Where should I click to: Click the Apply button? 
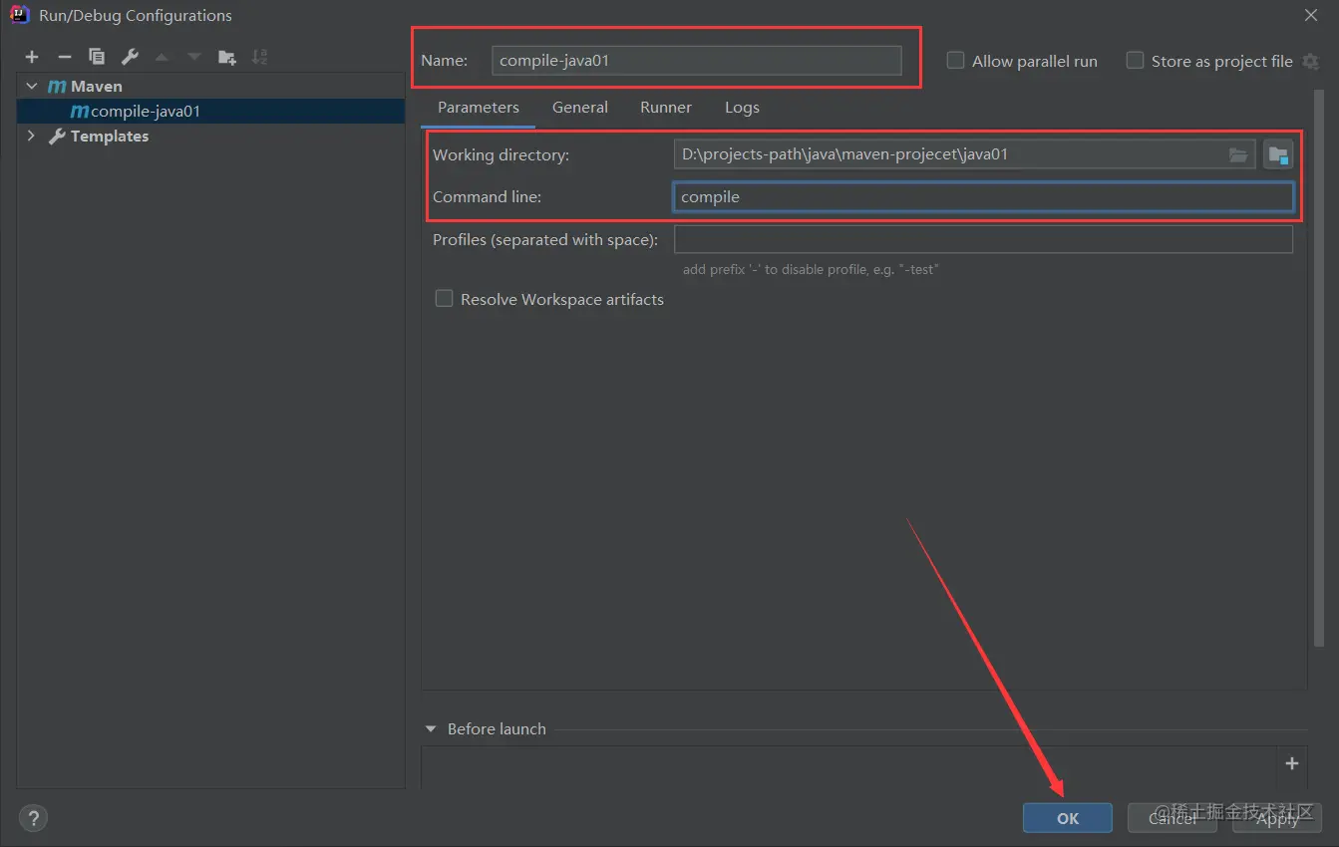(1277, 818)
